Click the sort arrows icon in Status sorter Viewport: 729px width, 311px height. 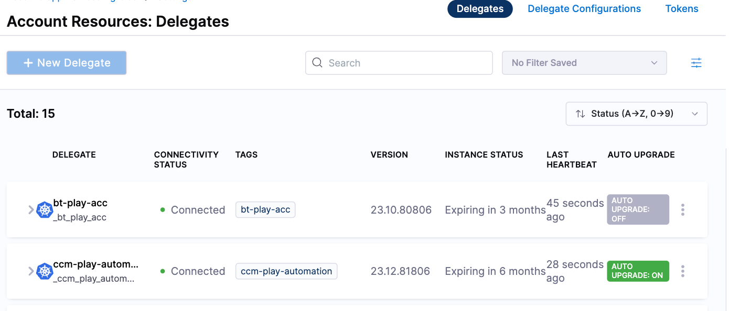[x=580, y=114]
